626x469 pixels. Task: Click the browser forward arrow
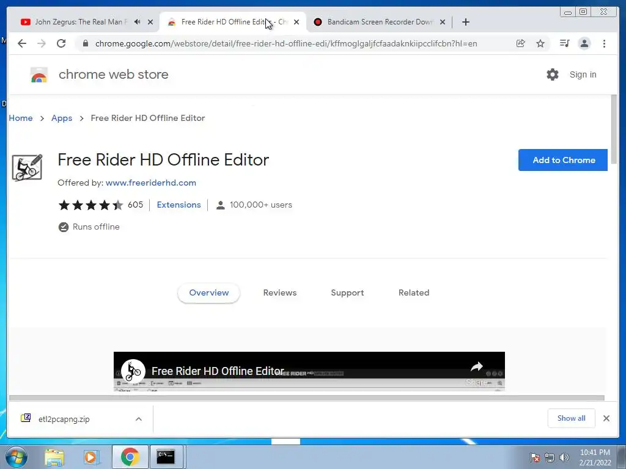point(42,43)
